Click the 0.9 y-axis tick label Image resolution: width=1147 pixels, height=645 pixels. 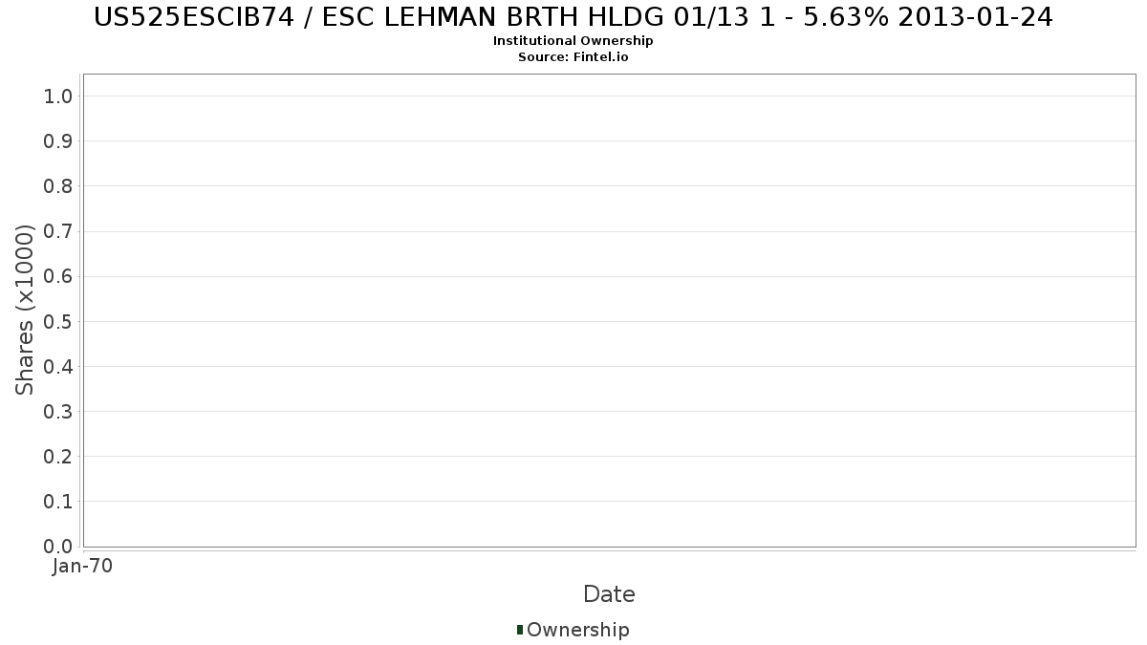tap(58, 140)
